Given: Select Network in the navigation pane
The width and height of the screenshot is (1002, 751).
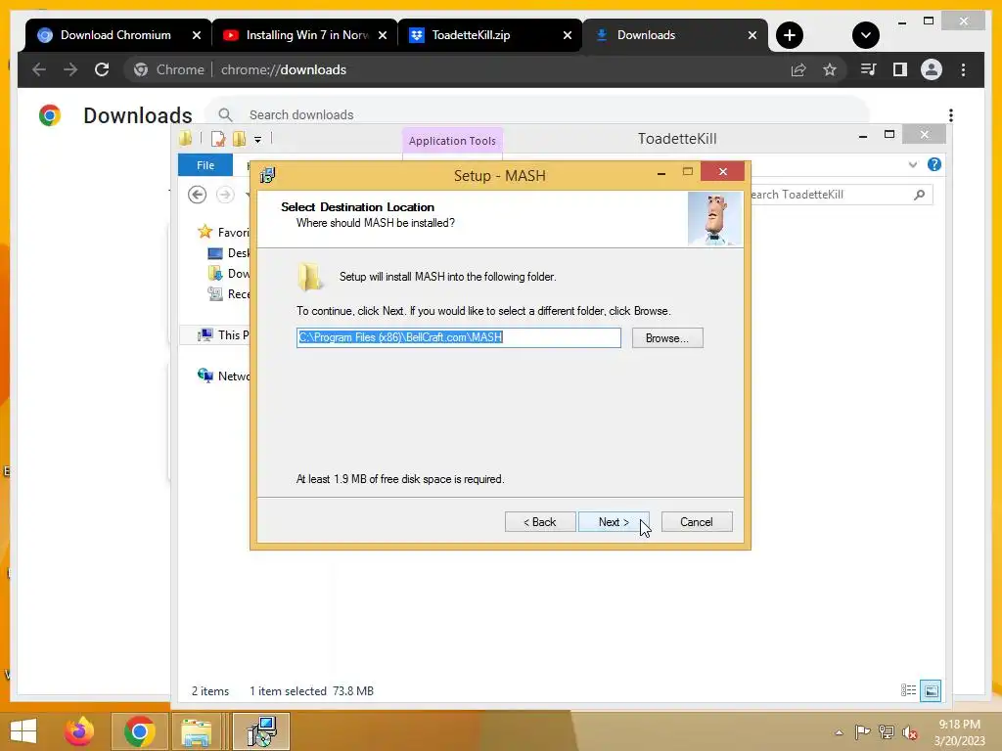Looking at the screenshot, I should (224, 375).
